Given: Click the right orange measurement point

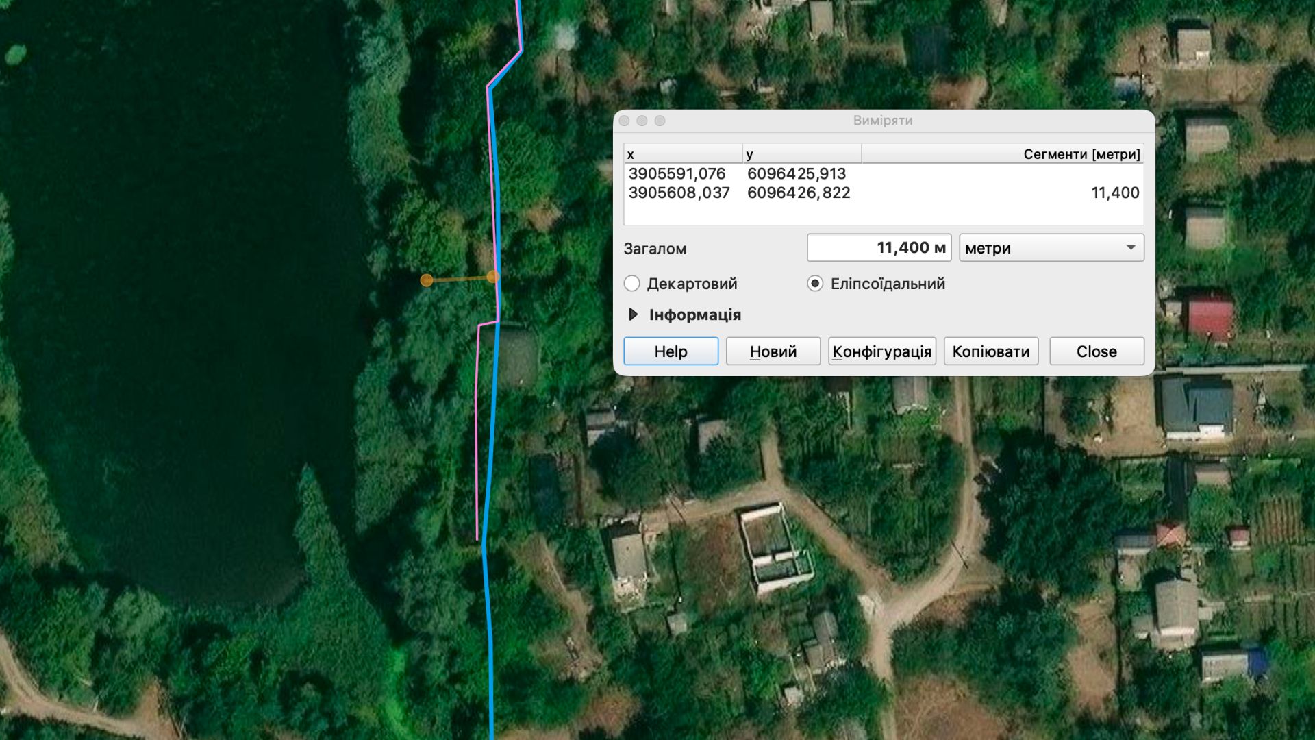Looking at the screenshot, I should tap(492, 277).
